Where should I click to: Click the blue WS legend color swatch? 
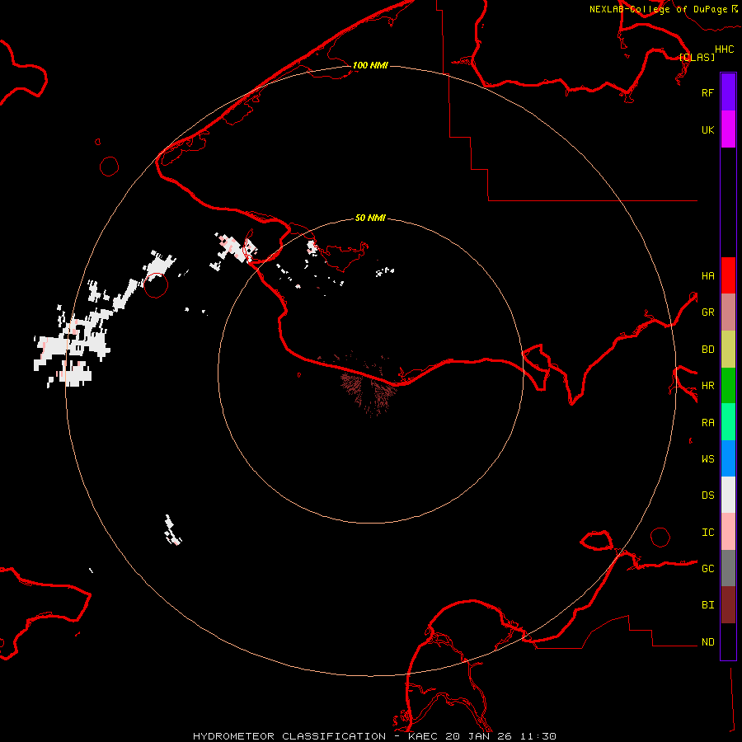point(728,458)
